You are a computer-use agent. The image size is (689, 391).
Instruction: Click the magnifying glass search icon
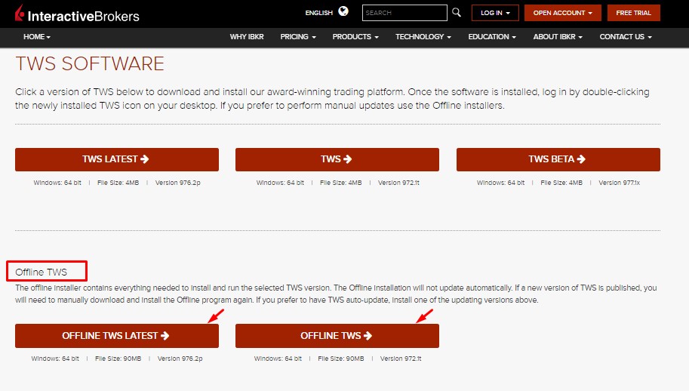[456, 13]
